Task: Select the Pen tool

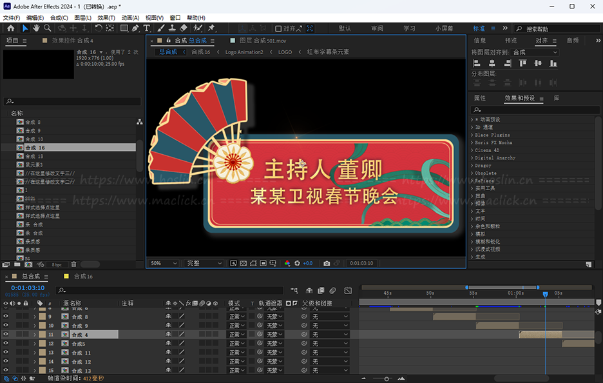Action: point(135,28)
